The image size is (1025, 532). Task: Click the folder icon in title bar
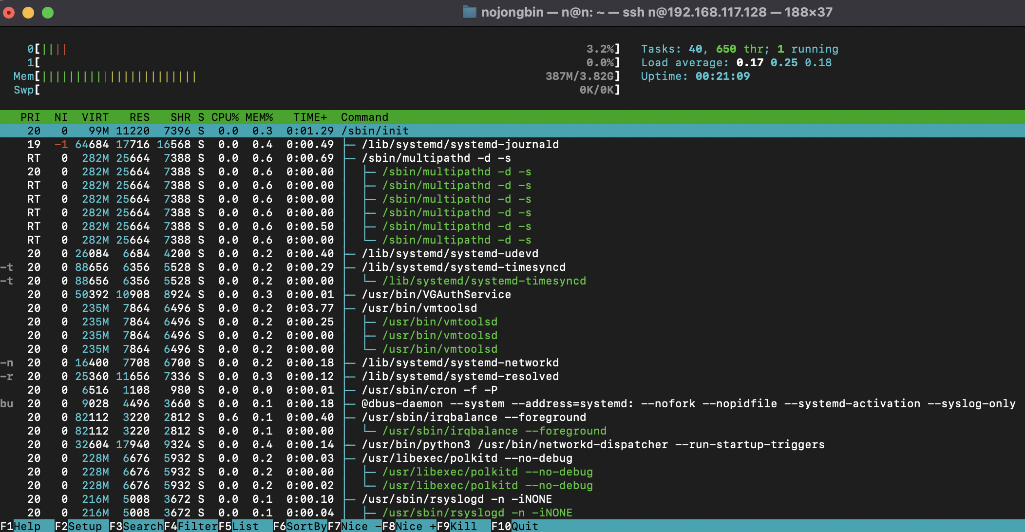469,12
